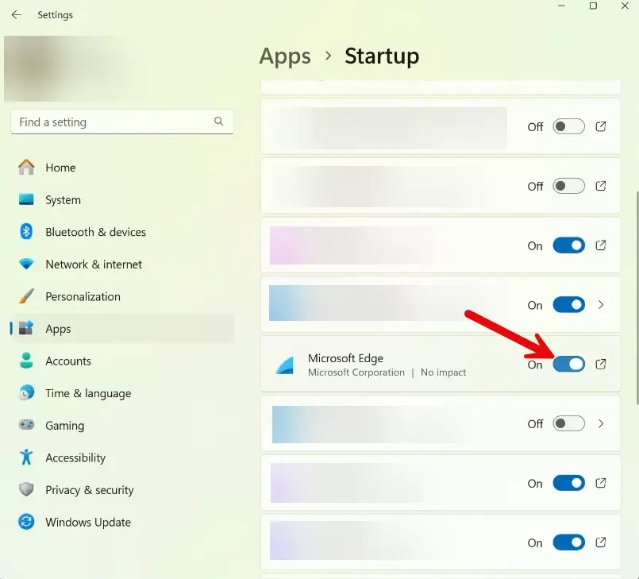Image resolution: width=639 pixels, height=579 pixels.
Task: Open System settings category
Action: point(122,200)
